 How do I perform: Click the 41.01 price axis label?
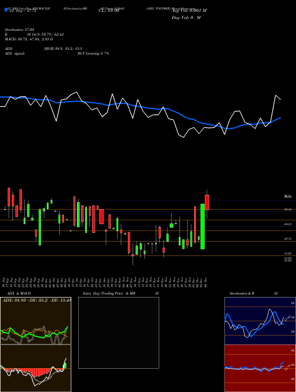[x=288, y=254]
